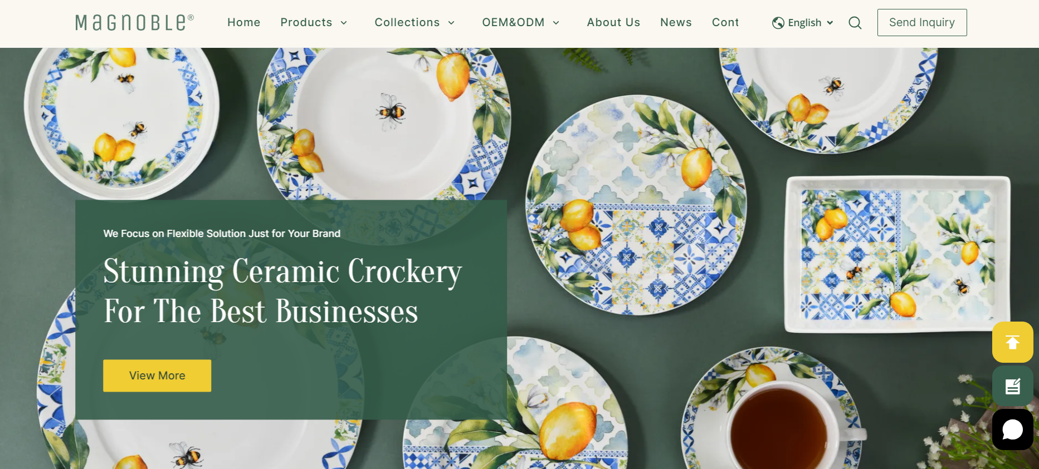Expand the Collections dropdown chevron
This screenshot has width=1039, height=469.
(451, 23)
